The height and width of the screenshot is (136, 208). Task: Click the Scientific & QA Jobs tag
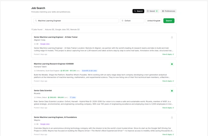[89, 71]
